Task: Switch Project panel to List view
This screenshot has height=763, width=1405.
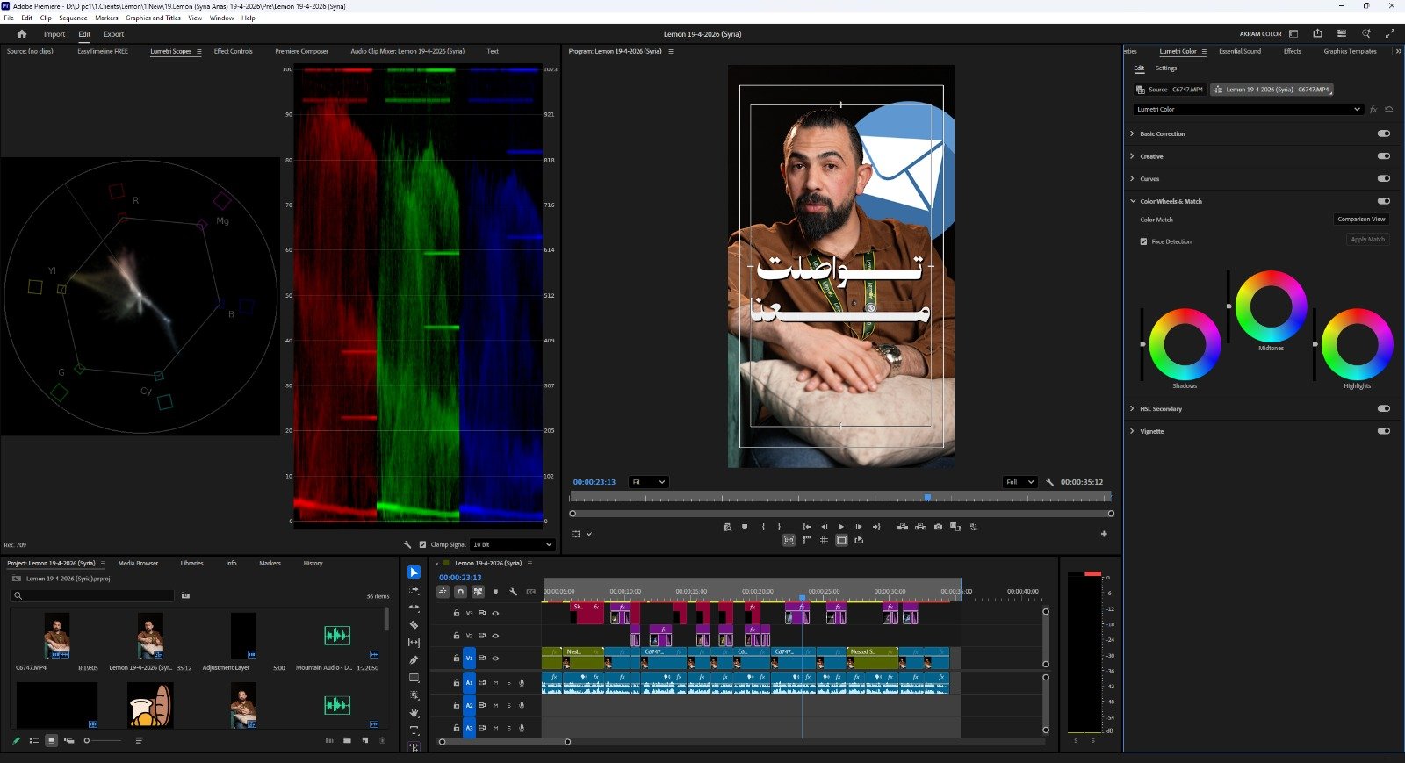Action: click(x=33, y=741)
